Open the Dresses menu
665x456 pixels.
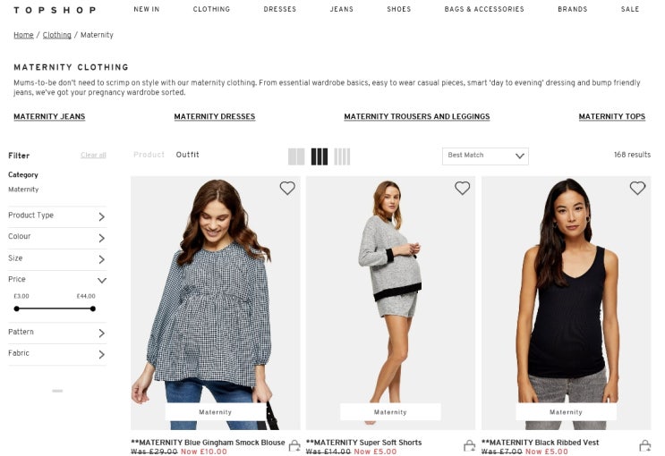pyautogui.click(x=280, y=9)
